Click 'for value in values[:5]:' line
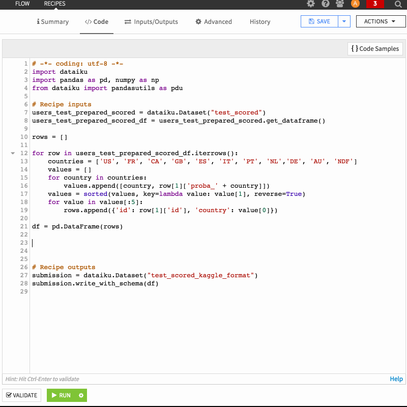This screenshot has height=407, width=407. [x=95, y=202]
